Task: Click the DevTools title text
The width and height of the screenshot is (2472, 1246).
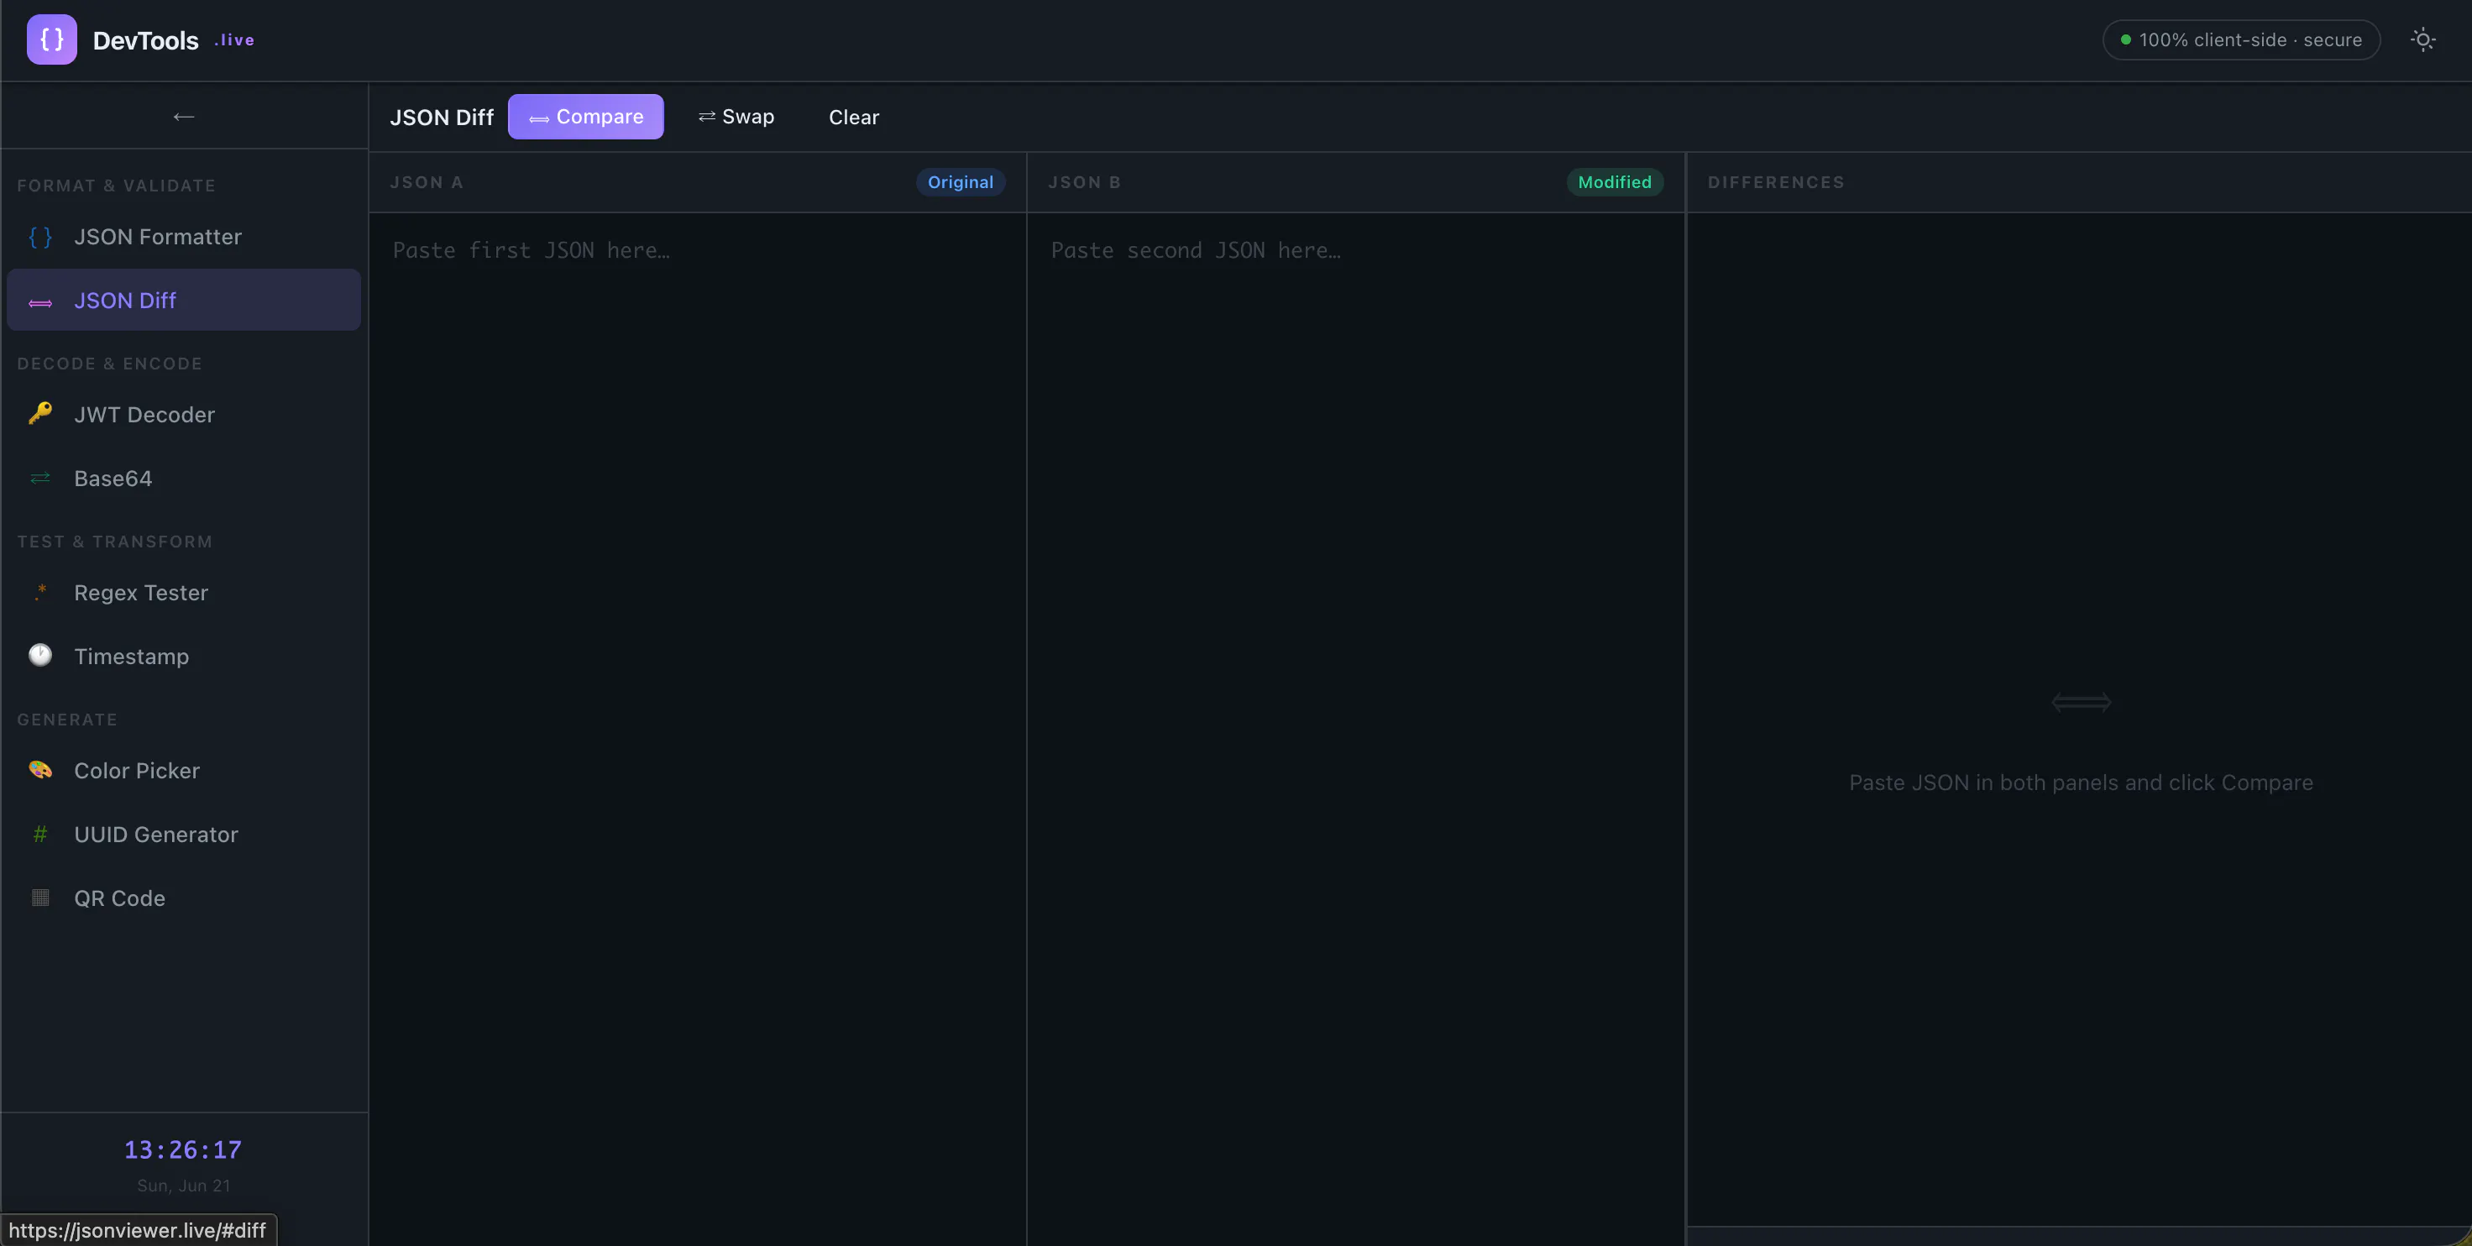Action: pos(146,39)
